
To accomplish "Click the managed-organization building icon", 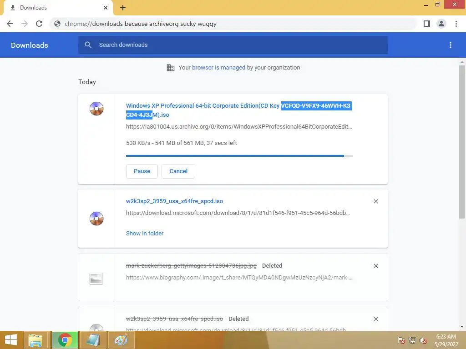I will (x=171, y=68).
